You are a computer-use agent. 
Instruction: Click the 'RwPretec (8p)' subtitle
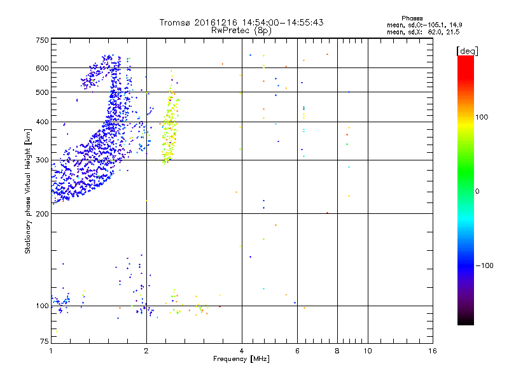pyautogui.click(x=241, y=31)
